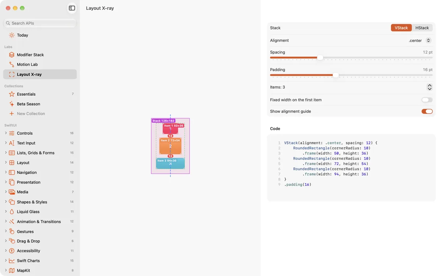Expand the Lists, Grids & Forms category
442x276 pixels.
tap(6, 153)
